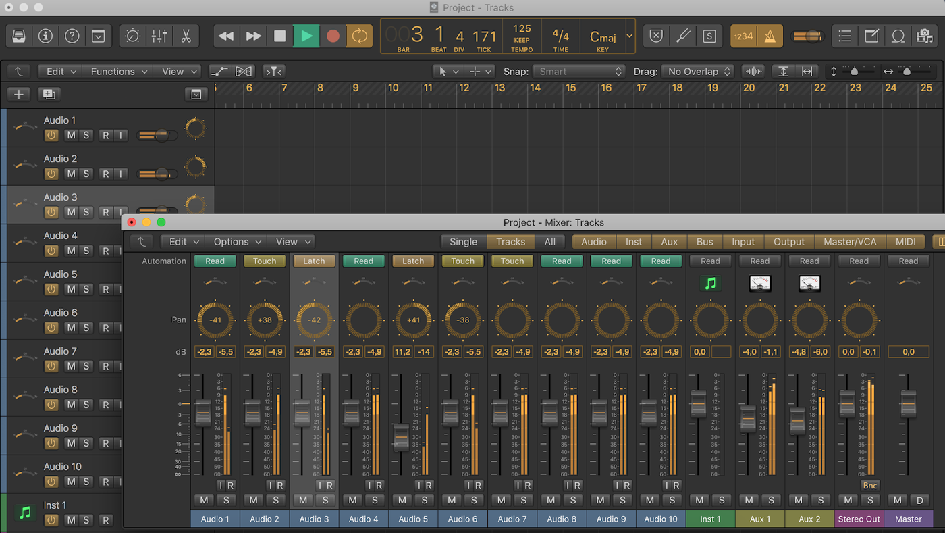
Task: Open Drag No Overlap dropdown
Action: coord(697,71)
